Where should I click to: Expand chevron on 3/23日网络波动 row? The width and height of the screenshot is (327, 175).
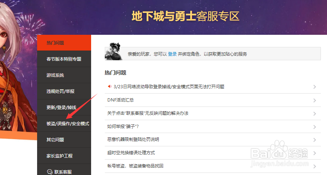pyautogui.click(x=314, y=87)
